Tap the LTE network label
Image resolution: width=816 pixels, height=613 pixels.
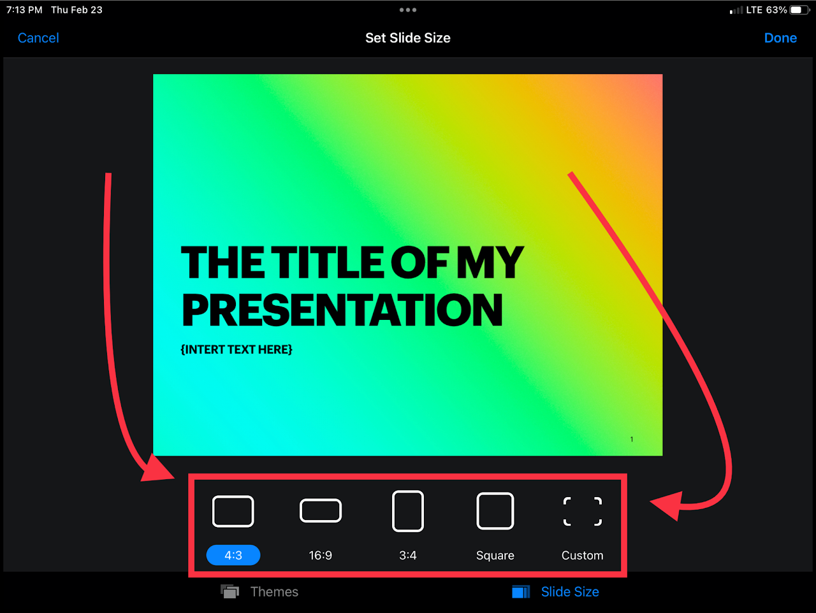754,10
